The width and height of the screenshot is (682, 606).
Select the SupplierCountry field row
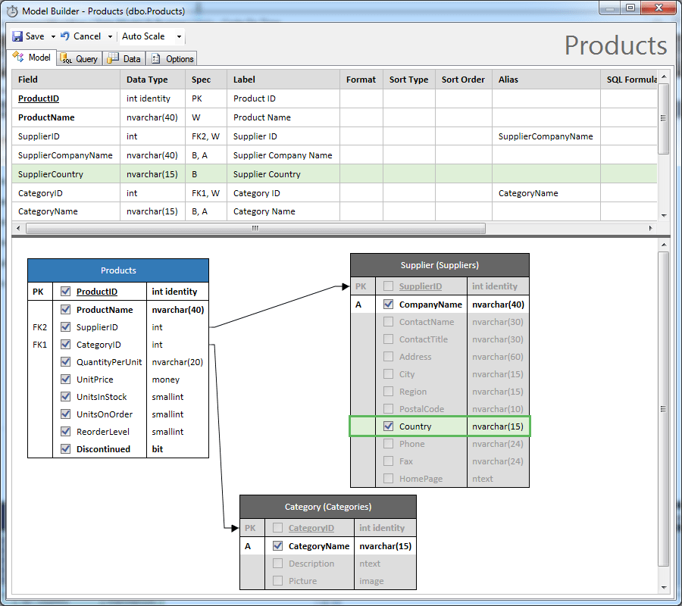(x=334, y=174)
